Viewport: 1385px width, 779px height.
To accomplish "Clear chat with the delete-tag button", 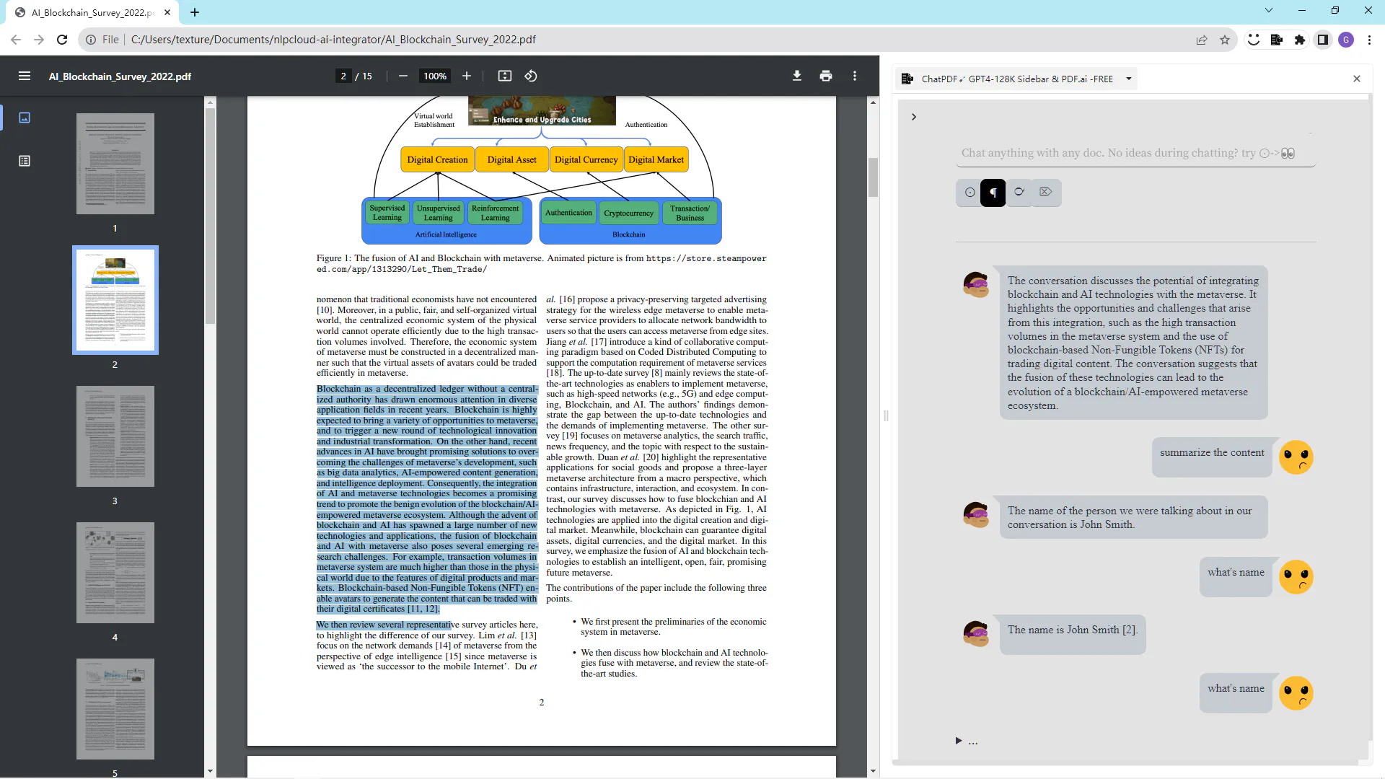I will pos(1045,192).
